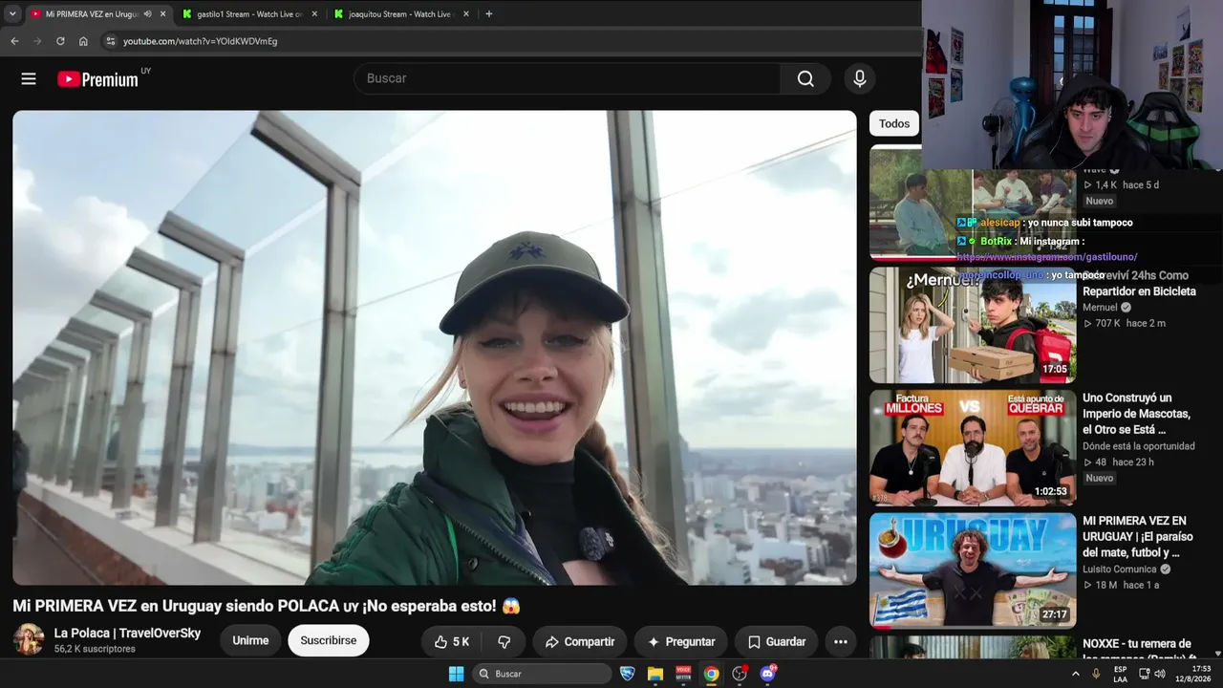
Task: Switch to Chrome in taskbar
Action: pos(711,674)
